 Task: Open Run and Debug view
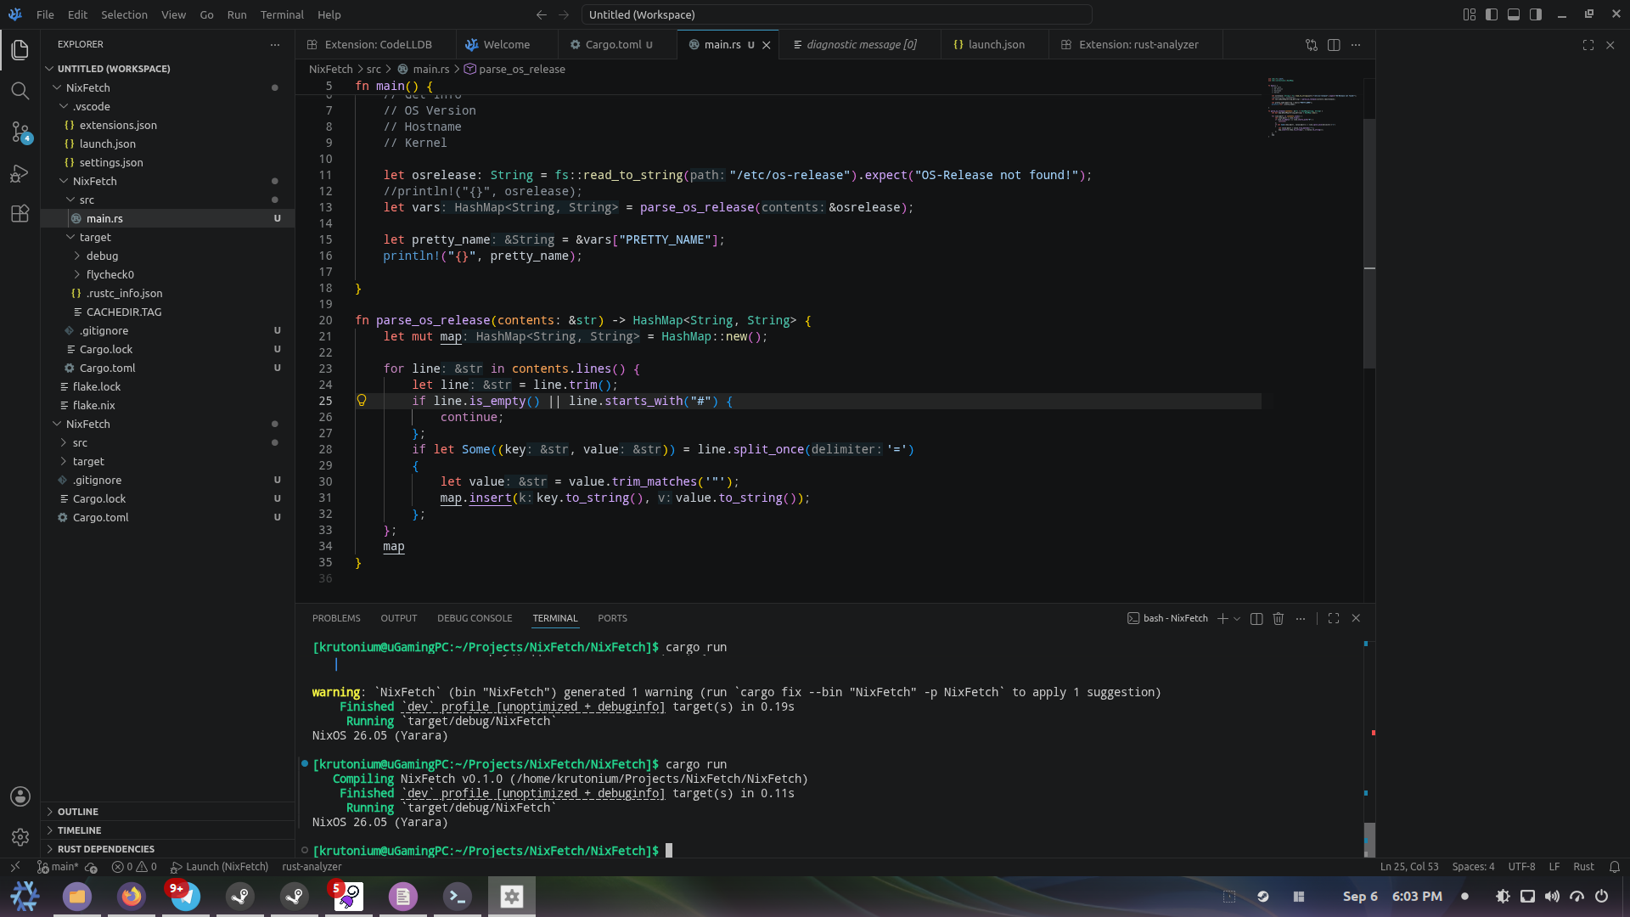(20, 173)
